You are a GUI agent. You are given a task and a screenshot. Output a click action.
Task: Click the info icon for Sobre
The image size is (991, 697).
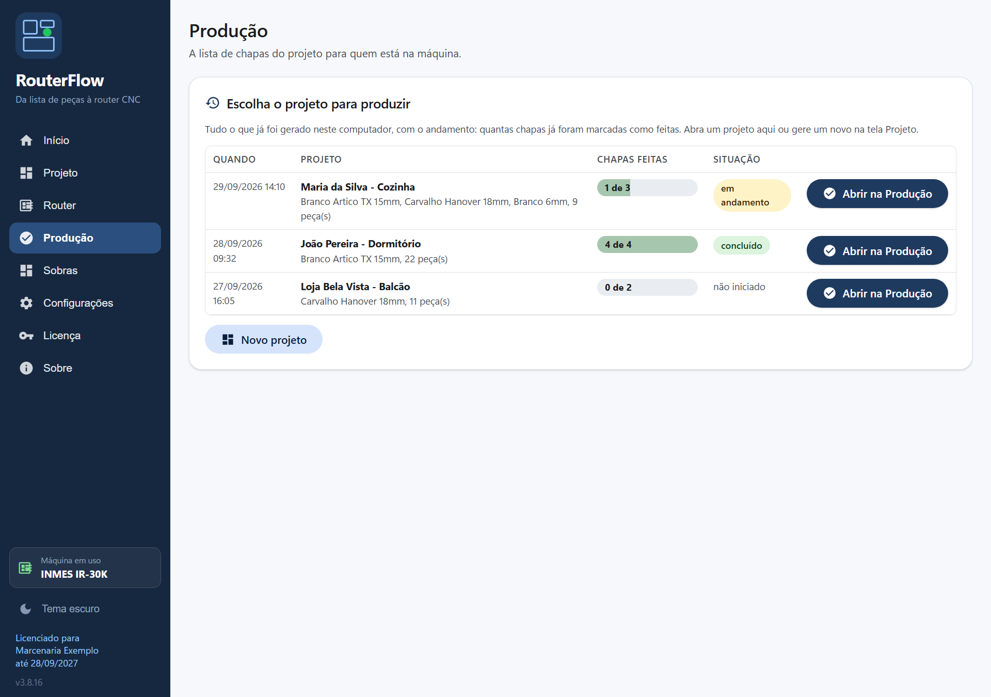(x=26, y=368)
